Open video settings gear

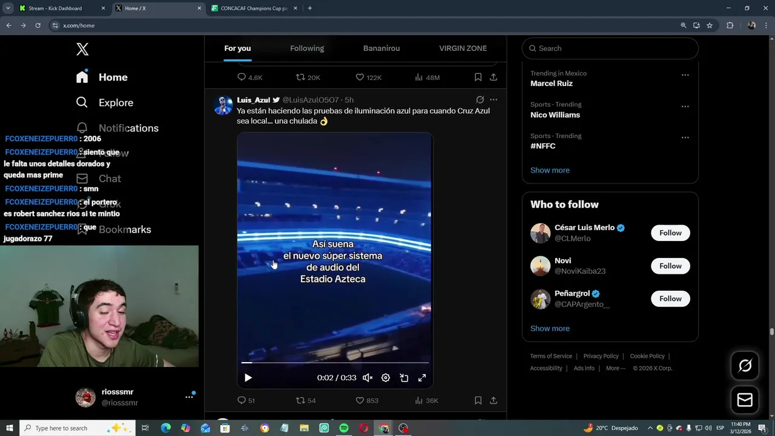coord(386,377)
